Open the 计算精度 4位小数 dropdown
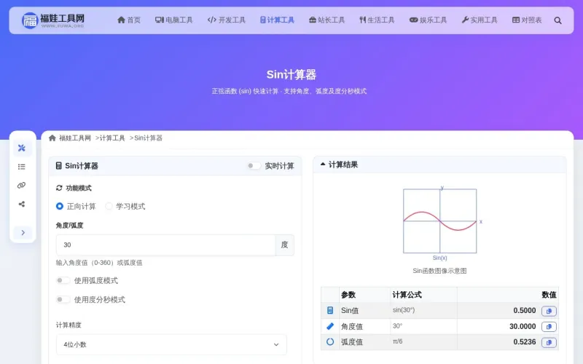583x364 pixels. (x=171, y=344)
